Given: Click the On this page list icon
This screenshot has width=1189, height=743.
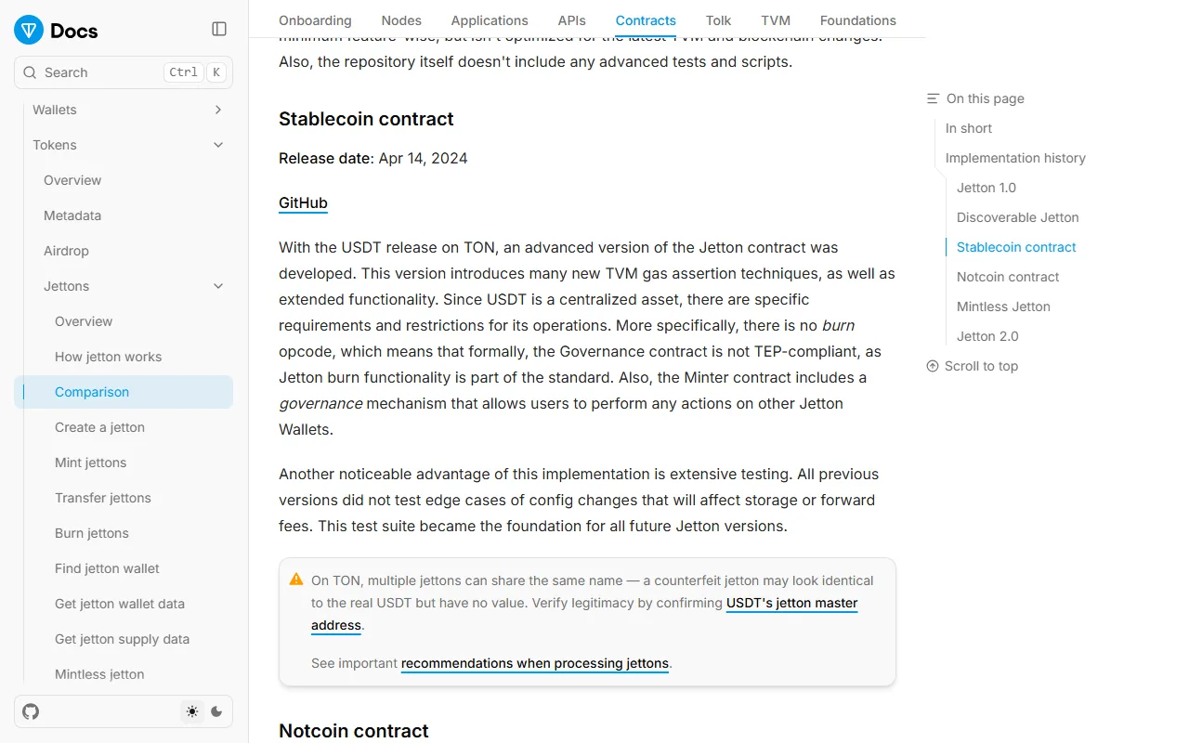Looking at the screenshot, I should point(933,98).
